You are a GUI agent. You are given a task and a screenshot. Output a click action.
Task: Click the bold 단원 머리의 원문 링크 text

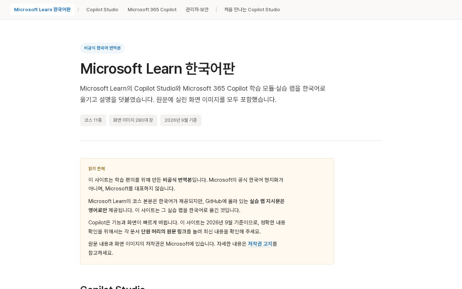pos(164,232)
